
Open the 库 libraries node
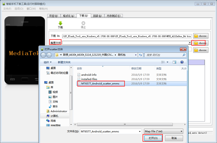[x=52, y=87]
